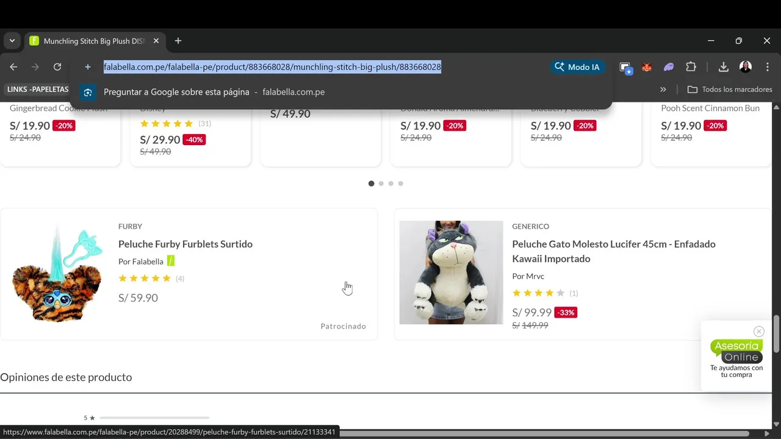Select the third carousel page dot

[390, 184]
